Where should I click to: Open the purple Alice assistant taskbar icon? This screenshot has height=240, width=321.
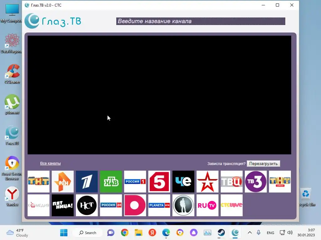point(194,232)
